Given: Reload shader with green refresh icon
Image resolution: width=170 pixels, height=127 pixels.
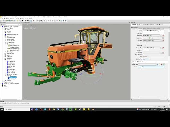Looking at the screenshot, I should 164,65.
